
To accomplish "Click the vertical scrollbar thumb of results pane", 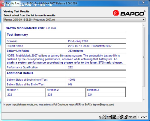I will click(144, 57).
